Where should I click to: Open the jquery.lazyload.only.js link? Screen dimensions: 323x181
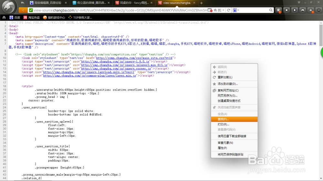pyautogui.click(x=89, y=72)
